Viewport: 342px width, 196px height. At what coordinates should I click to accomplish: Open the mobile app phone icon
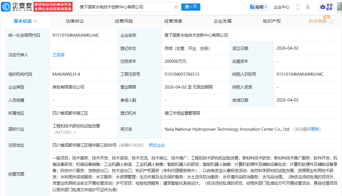(298, 7)
